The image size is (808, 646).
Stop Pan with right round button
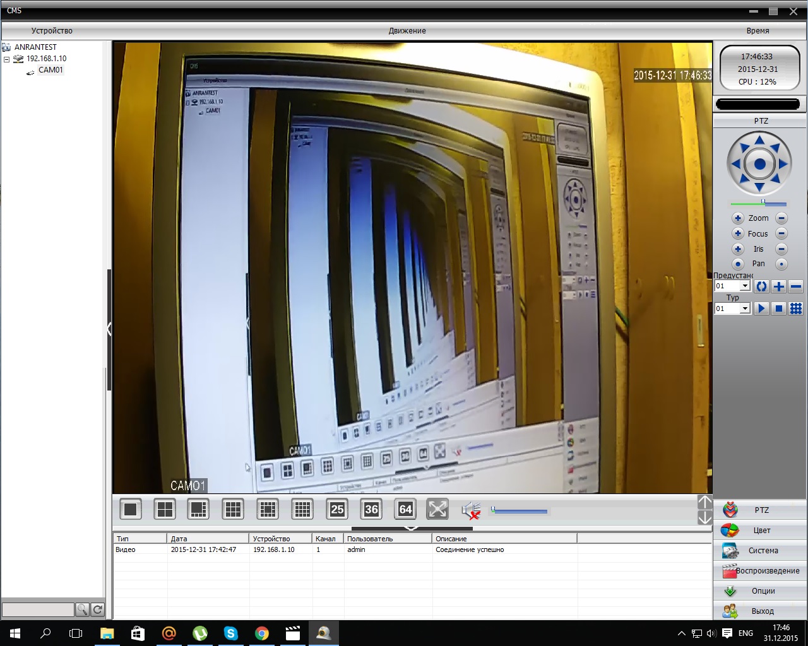[x=781, y=264]
